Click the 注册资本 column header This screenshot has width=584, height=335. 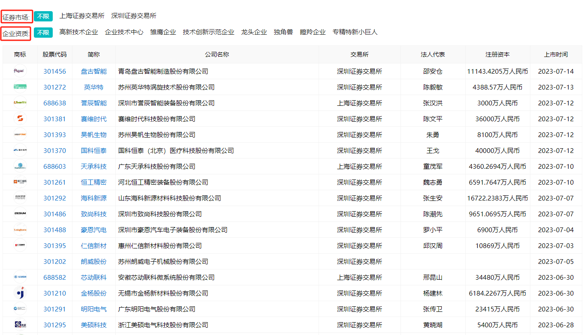tap(497, 54)
